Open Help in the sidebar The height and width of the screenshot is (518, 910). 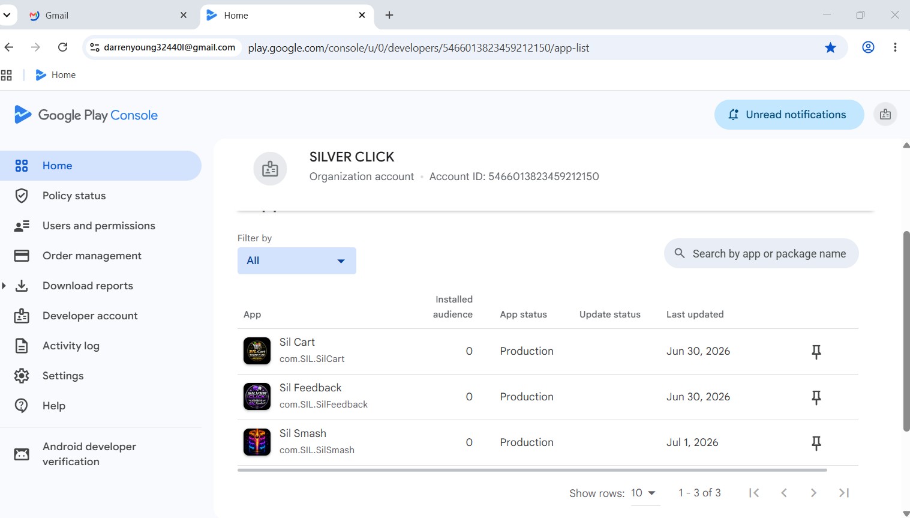[x=101, y=406]
